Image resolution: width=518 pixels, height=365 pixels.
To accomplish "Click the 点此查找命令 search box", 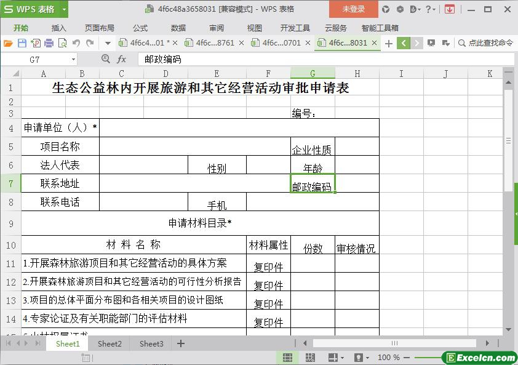I will point(485,43).
